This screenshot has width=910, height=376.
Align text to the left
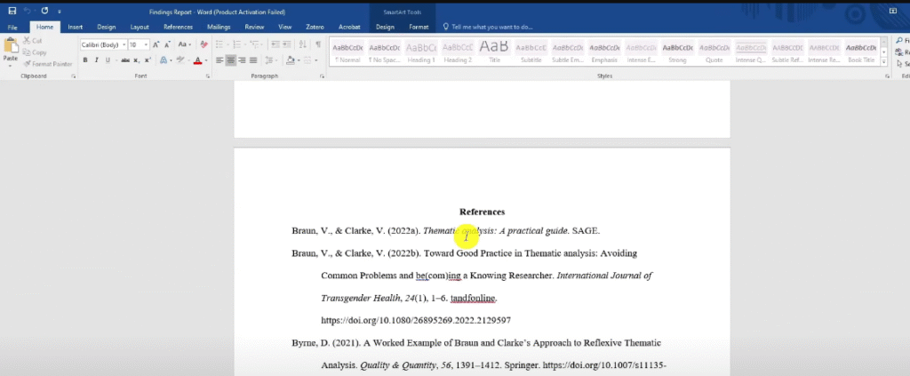click(220, 60)
